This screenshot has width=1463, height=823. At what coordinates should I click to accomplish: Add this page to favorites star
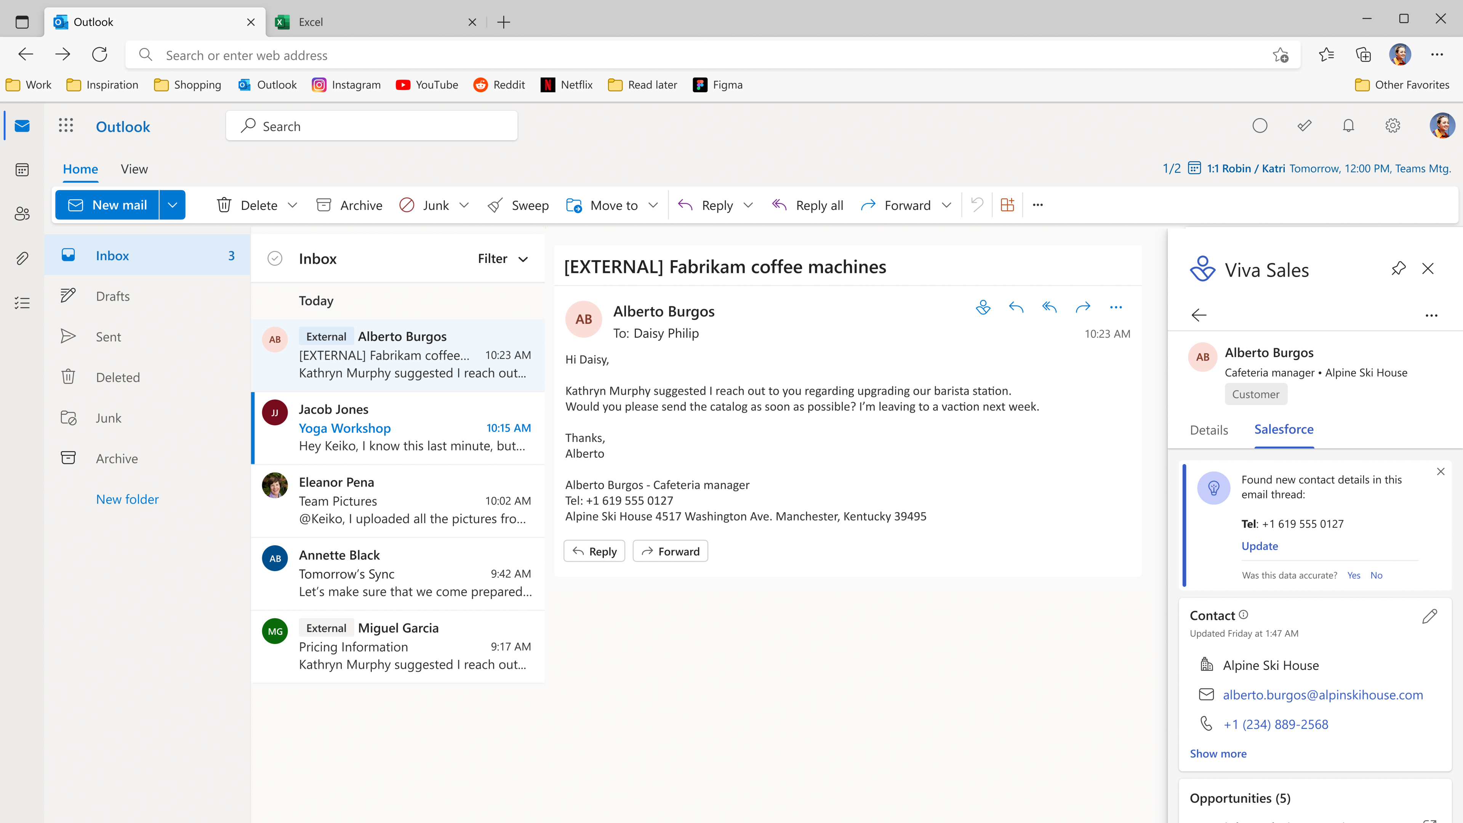coord(1280,55)
